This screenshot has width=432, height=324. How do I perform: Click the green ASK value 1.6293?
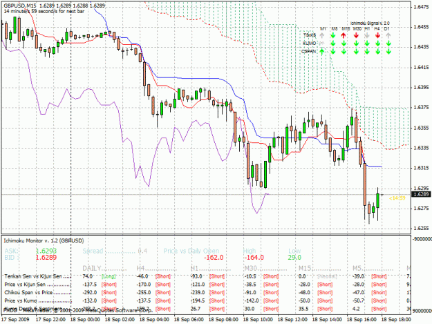click(x=46, y=251)
